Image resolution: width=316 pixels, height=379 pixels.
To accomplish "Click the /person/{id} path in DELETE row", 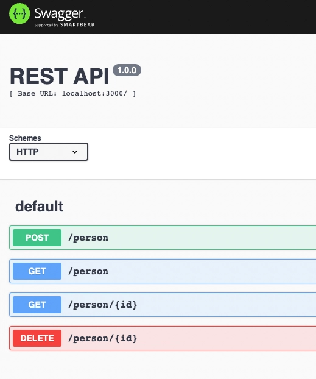I will coord(103,338).
